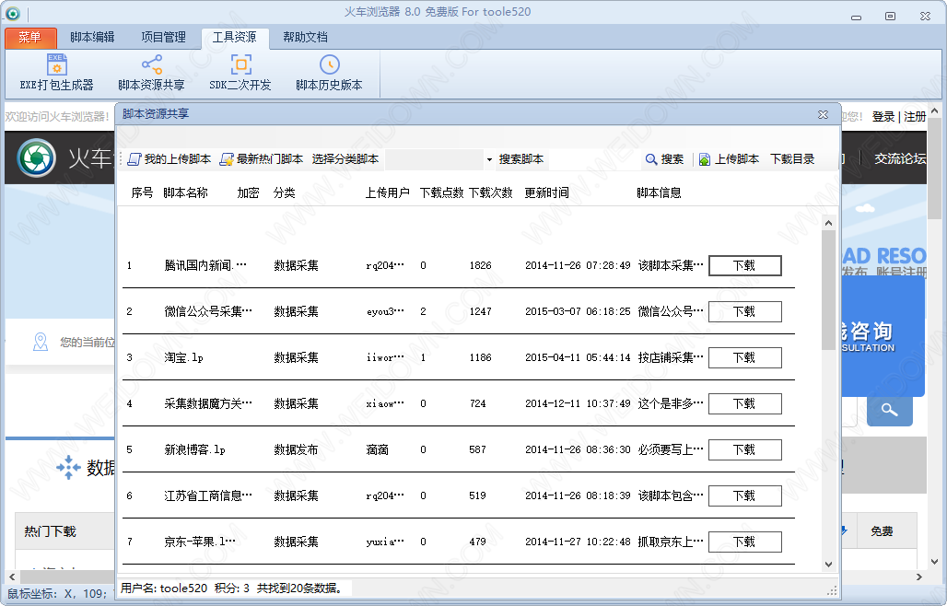Click 免费 label on webpage
Image resolution: width=947 pixels, height=606 pixels.
(x=882, y=531)
